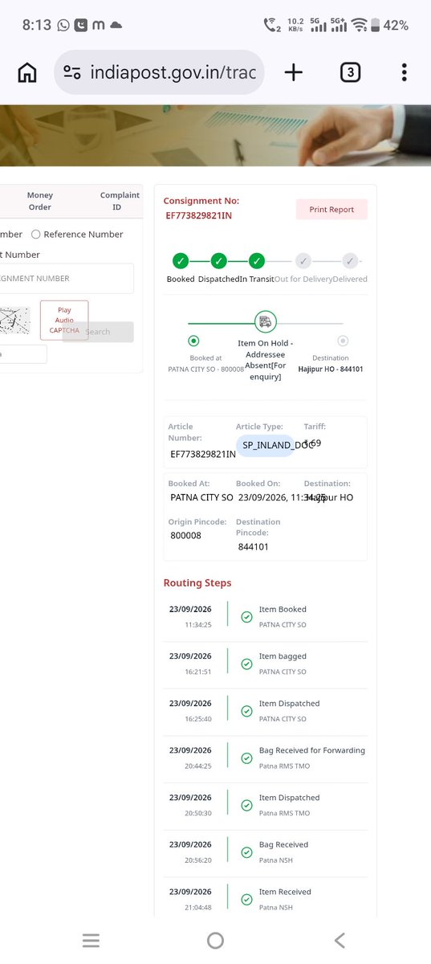Click the Search button

click(x=98, y=332)
